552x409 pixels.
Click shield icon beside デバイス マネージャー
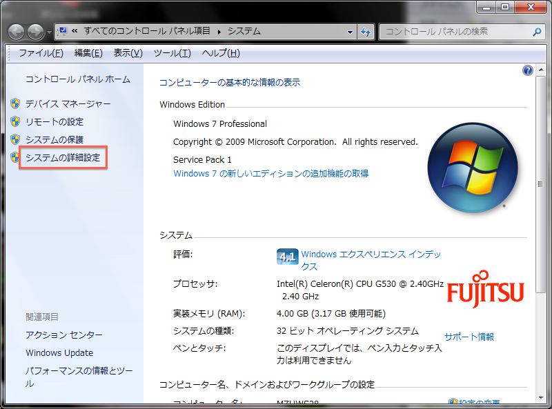pyautogui.click(x=15, y=103)
